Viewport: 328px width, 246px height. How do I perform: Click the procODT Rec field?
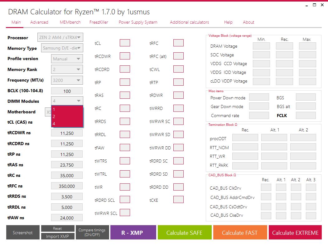coord(245,138)
